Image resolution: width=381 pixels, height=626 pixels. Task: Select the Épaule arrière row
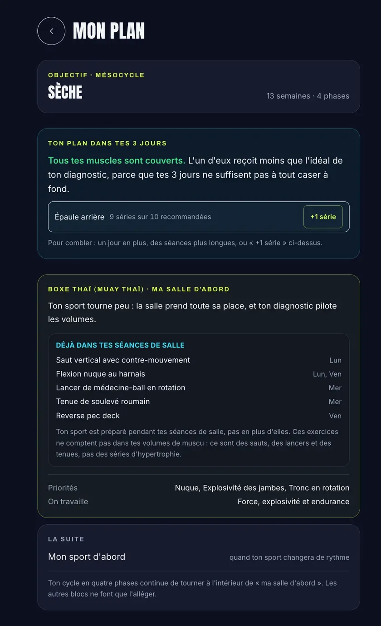(x=199, y=217)
